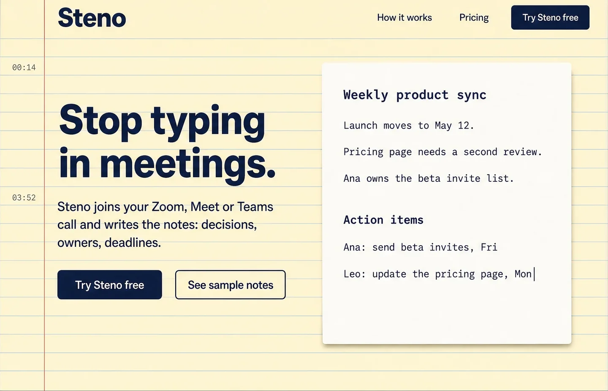The width and height of the screenshot is (608, 391).
Task: Select the 00:14 timestamp in the margin
Action: (24, 68)
